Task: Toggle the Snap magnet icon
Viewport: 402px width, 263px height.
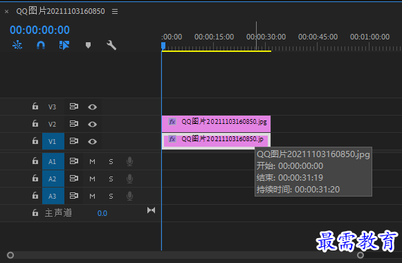Action: coord(41,45)
